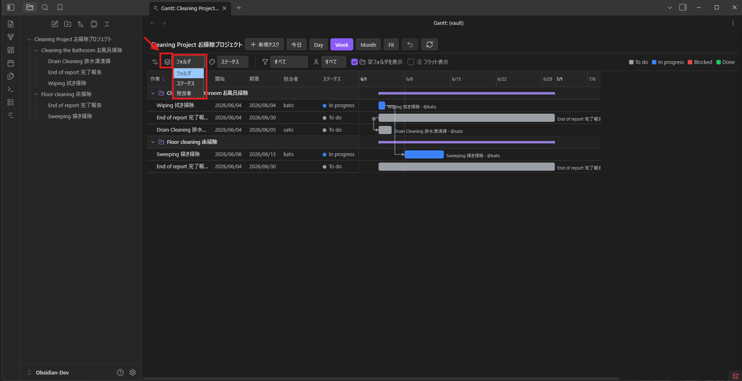This screenshot has height=381, width=742.
Task: Open canvas icon in ribbon
Action: [x=11, y=50]
